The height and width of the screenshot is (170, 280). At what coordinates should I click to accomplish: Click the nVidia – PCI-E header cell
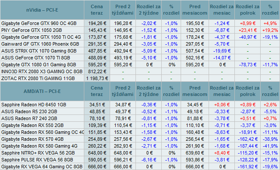pos(42,10)
